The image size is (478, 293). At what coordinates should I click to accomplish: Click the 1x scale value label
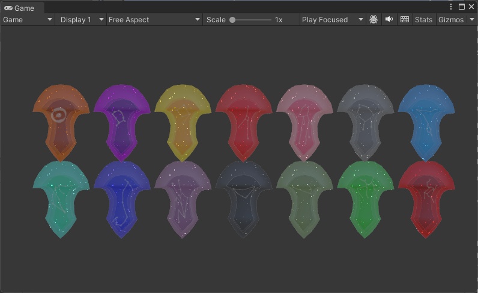point(279,20)
